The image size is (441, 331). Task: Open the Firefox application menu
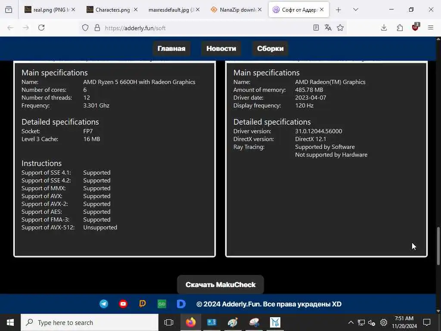431,28
